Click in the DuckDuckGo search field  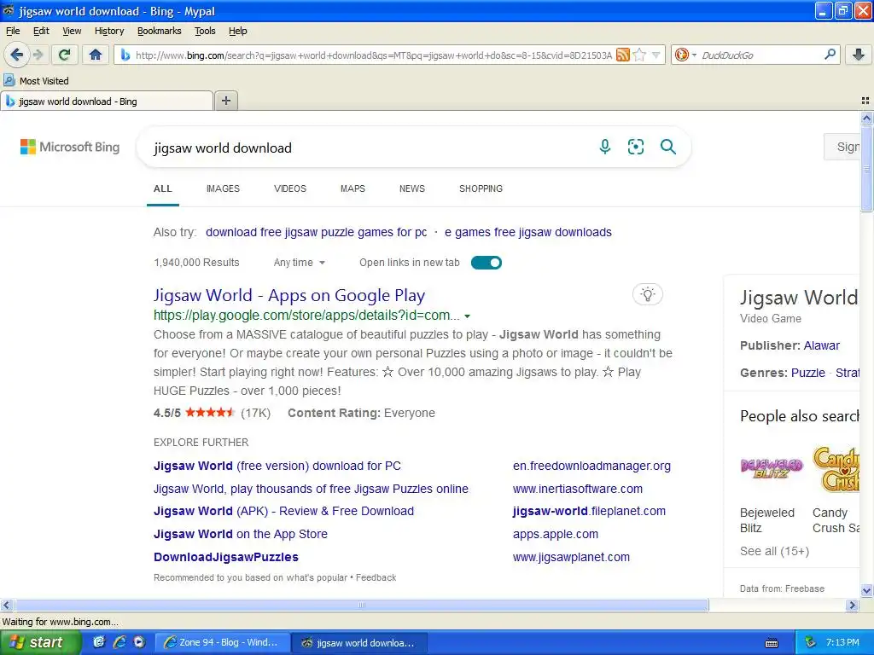point(759,55)
